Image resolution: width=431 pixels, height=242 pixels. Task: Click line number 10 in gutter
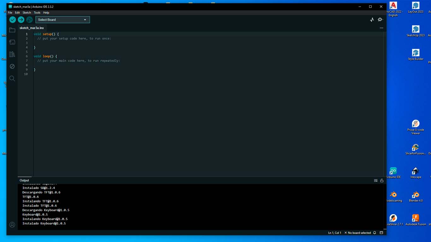pos(26,74)
